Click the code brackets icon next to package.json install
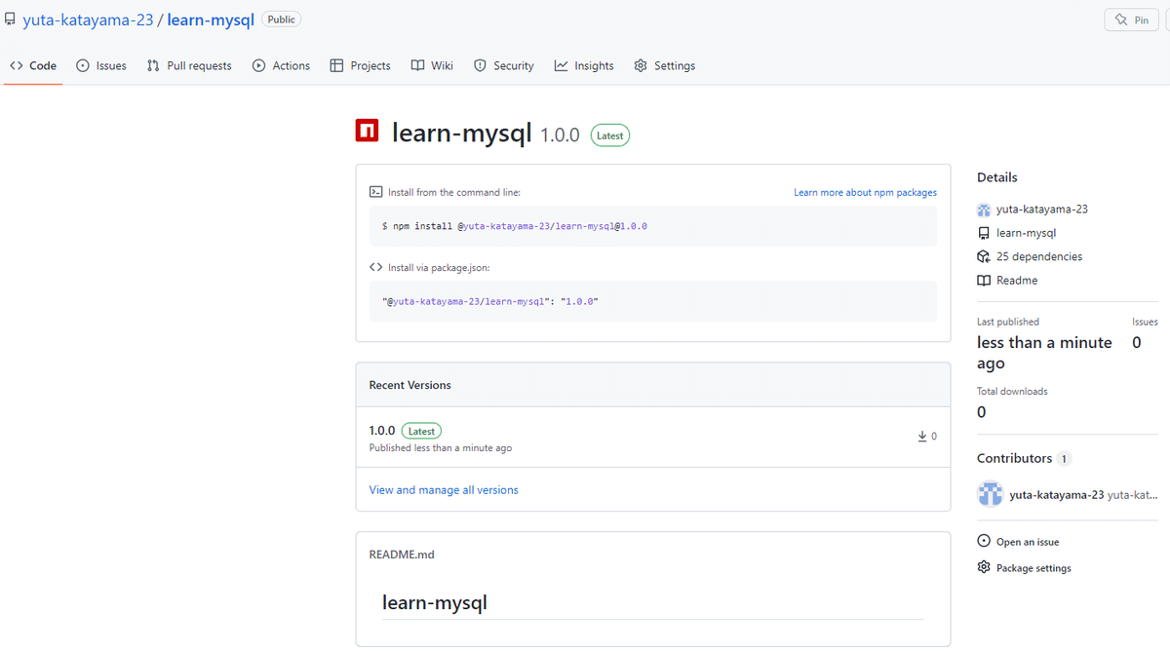 coord(375,266)
